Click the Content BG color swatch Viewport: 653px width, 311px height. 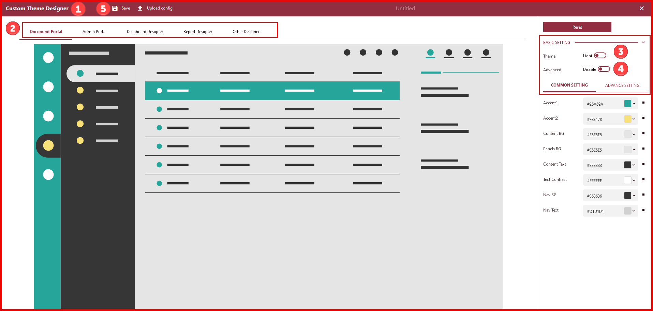click(x=628, y=134)
